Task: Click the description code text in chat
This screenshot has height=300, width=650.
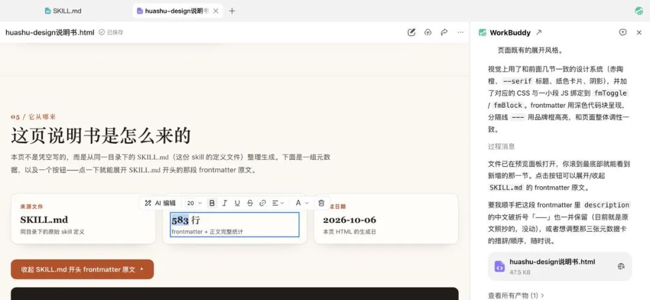Action: pyautogui.click(x=607, y=204)
